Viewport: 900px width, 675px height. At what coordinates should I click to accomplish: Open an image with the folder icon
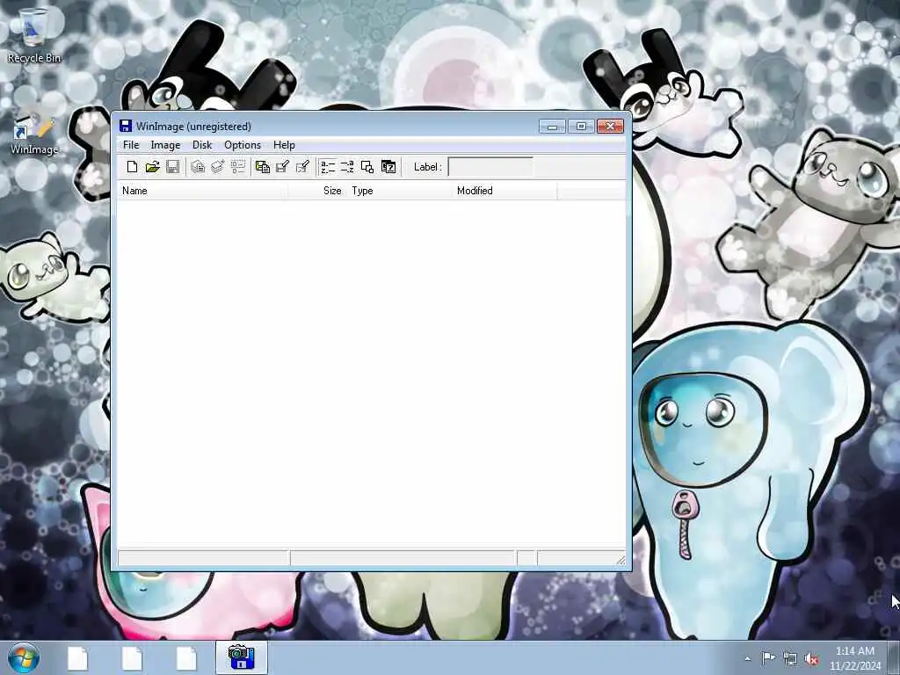coord(152,167)
